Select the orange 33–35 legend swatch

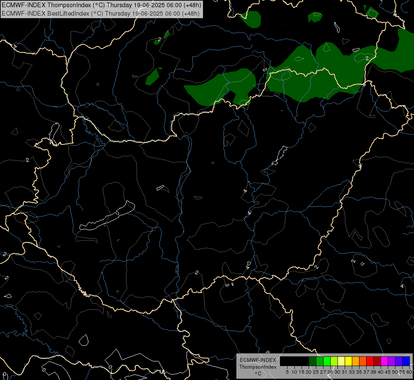tap(356, 361)
